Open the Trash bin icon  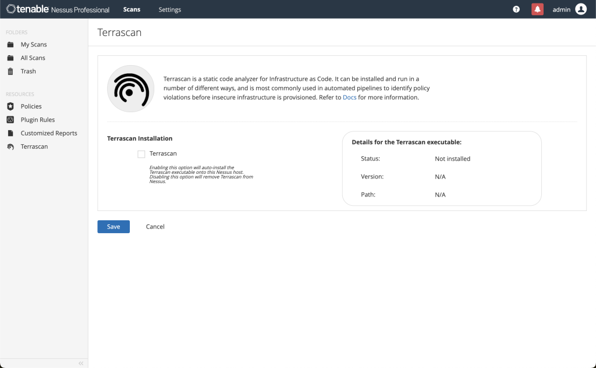pyautogui.click(x=10, y=72)
